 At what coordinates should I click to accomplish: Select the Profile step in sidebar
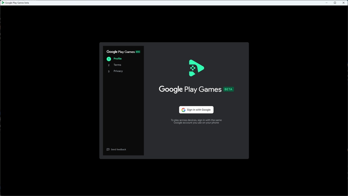pos(118,58)
